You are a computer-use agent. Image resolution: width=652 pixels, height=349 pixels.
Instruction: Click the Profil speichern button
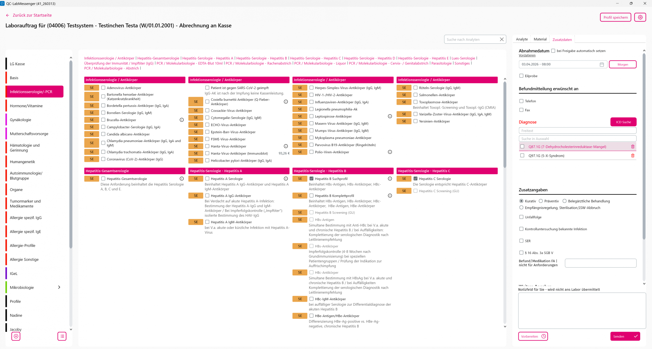tap(615, 17)
